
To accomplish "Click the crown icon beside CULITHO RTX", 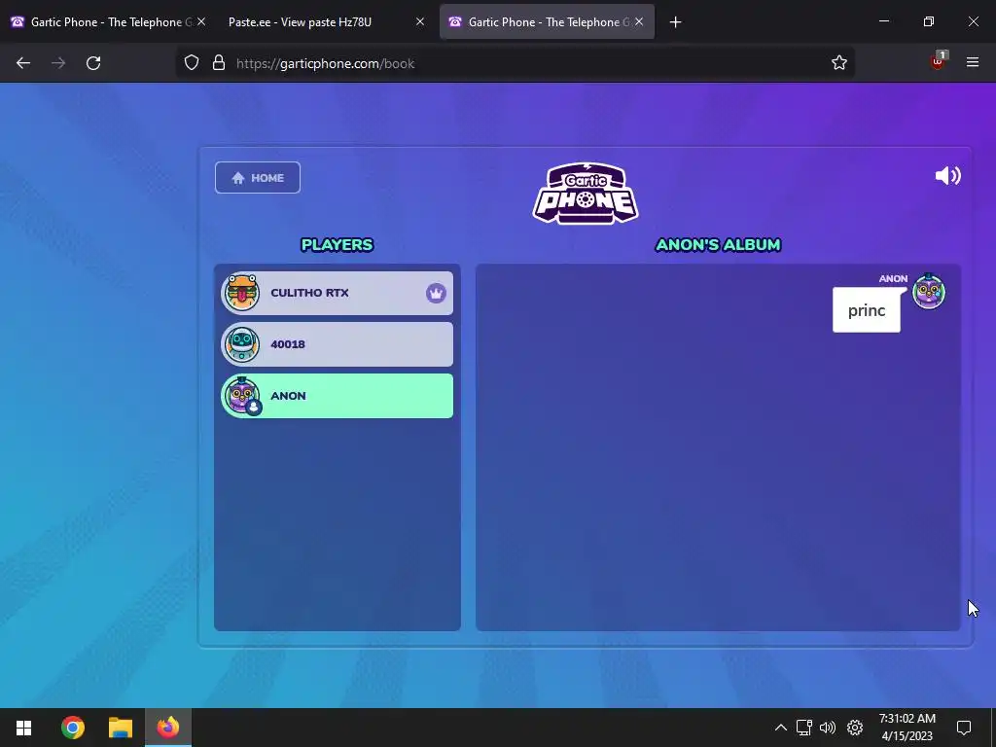I will click(436, 293).
